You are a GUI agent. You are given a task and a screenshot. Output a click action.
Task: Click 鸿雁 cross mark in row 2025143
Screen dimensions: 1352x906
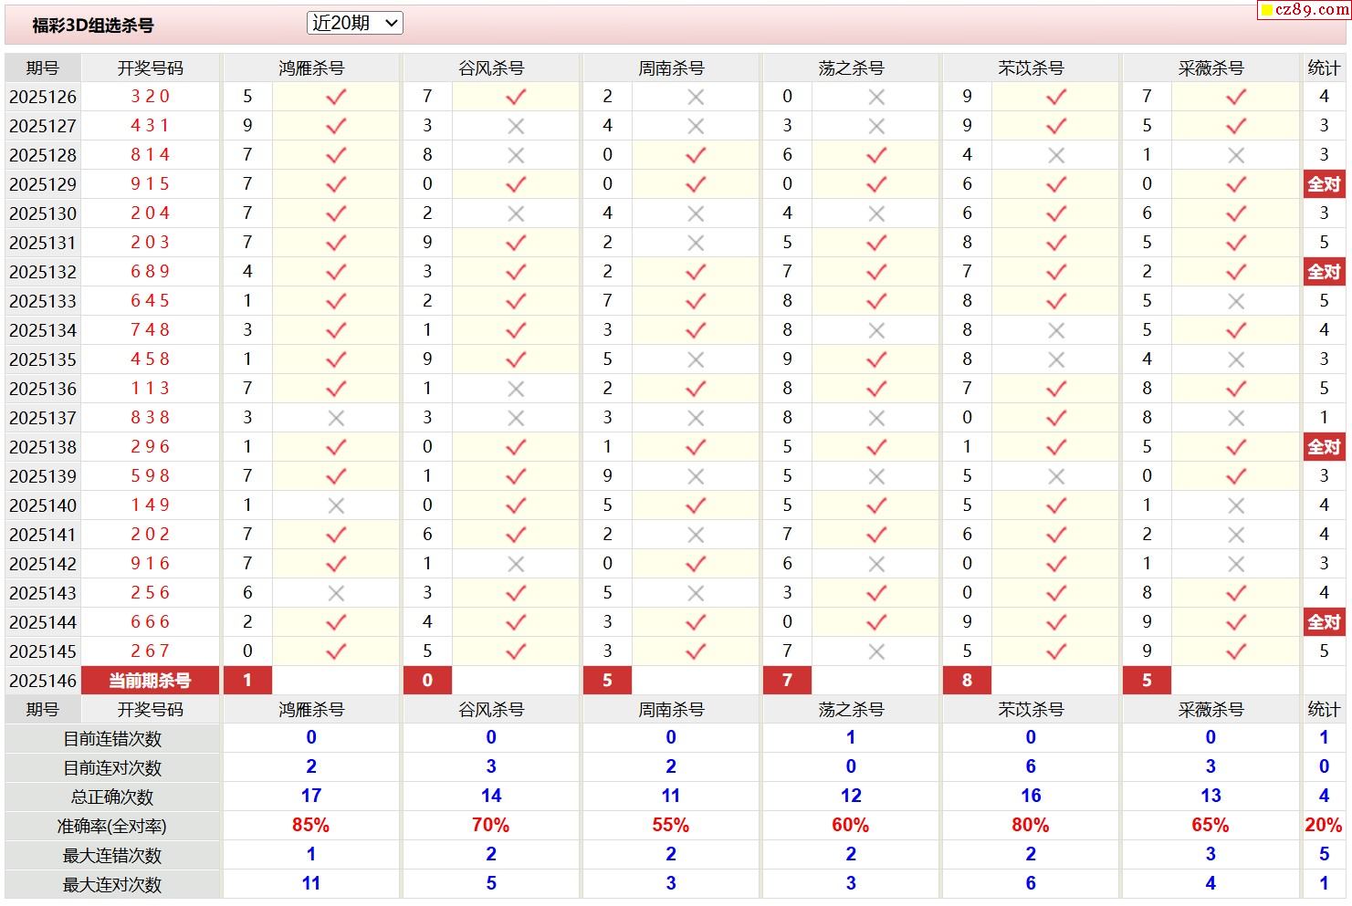click(336, 593)
